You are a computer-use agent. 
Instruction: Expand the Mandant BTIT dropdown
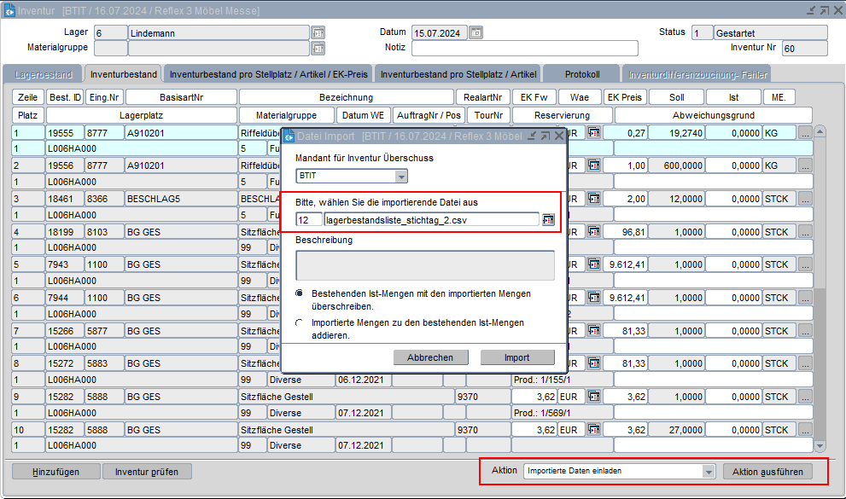[401, 177]
